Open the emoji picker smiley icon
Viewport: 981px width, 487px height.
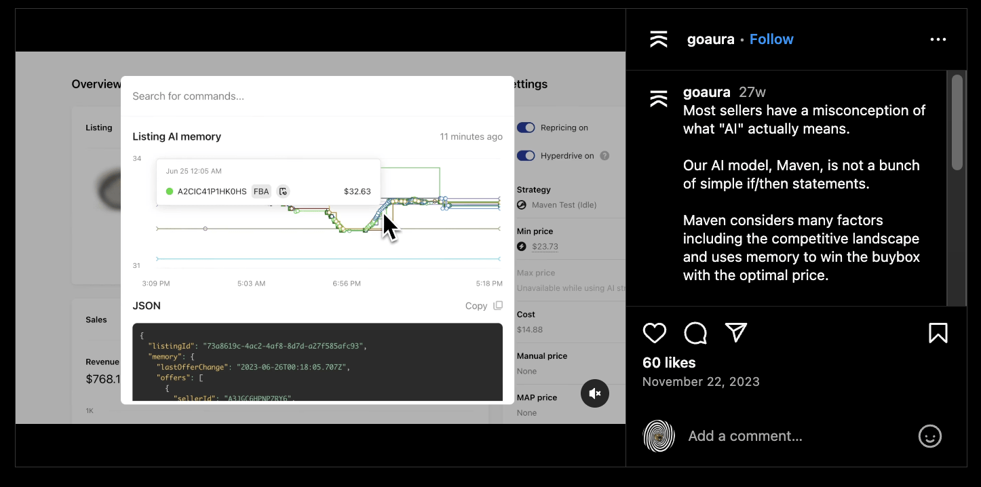point(929,436)
